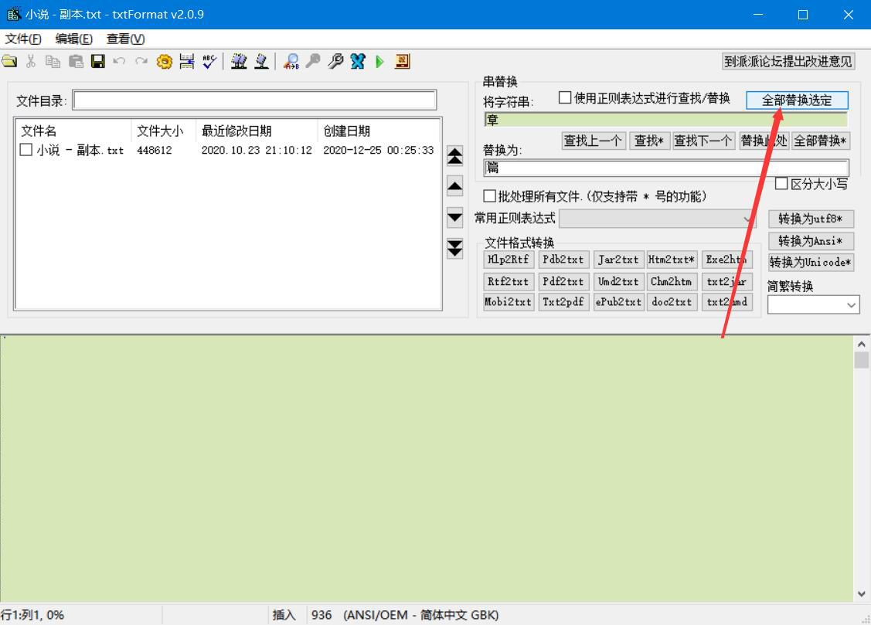Toggle the 区分大小写 checkbox
Screen dimensions: 871x625
tap(781, 184)
